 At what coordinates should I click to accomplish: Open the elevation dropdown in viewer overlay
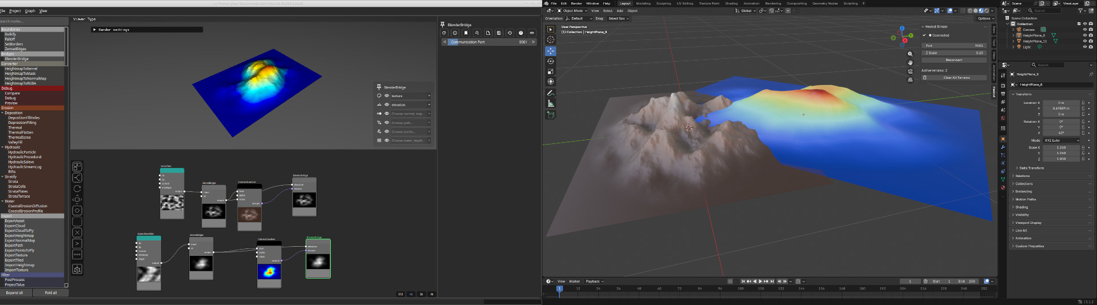(x=411, y=105)
